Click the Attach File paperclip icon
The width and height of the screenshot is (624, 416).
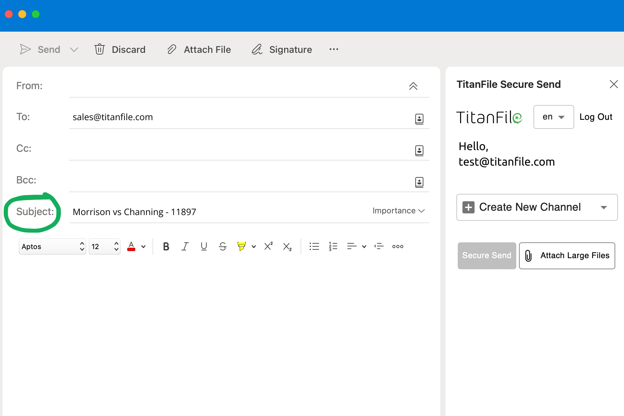coord(172,49)
